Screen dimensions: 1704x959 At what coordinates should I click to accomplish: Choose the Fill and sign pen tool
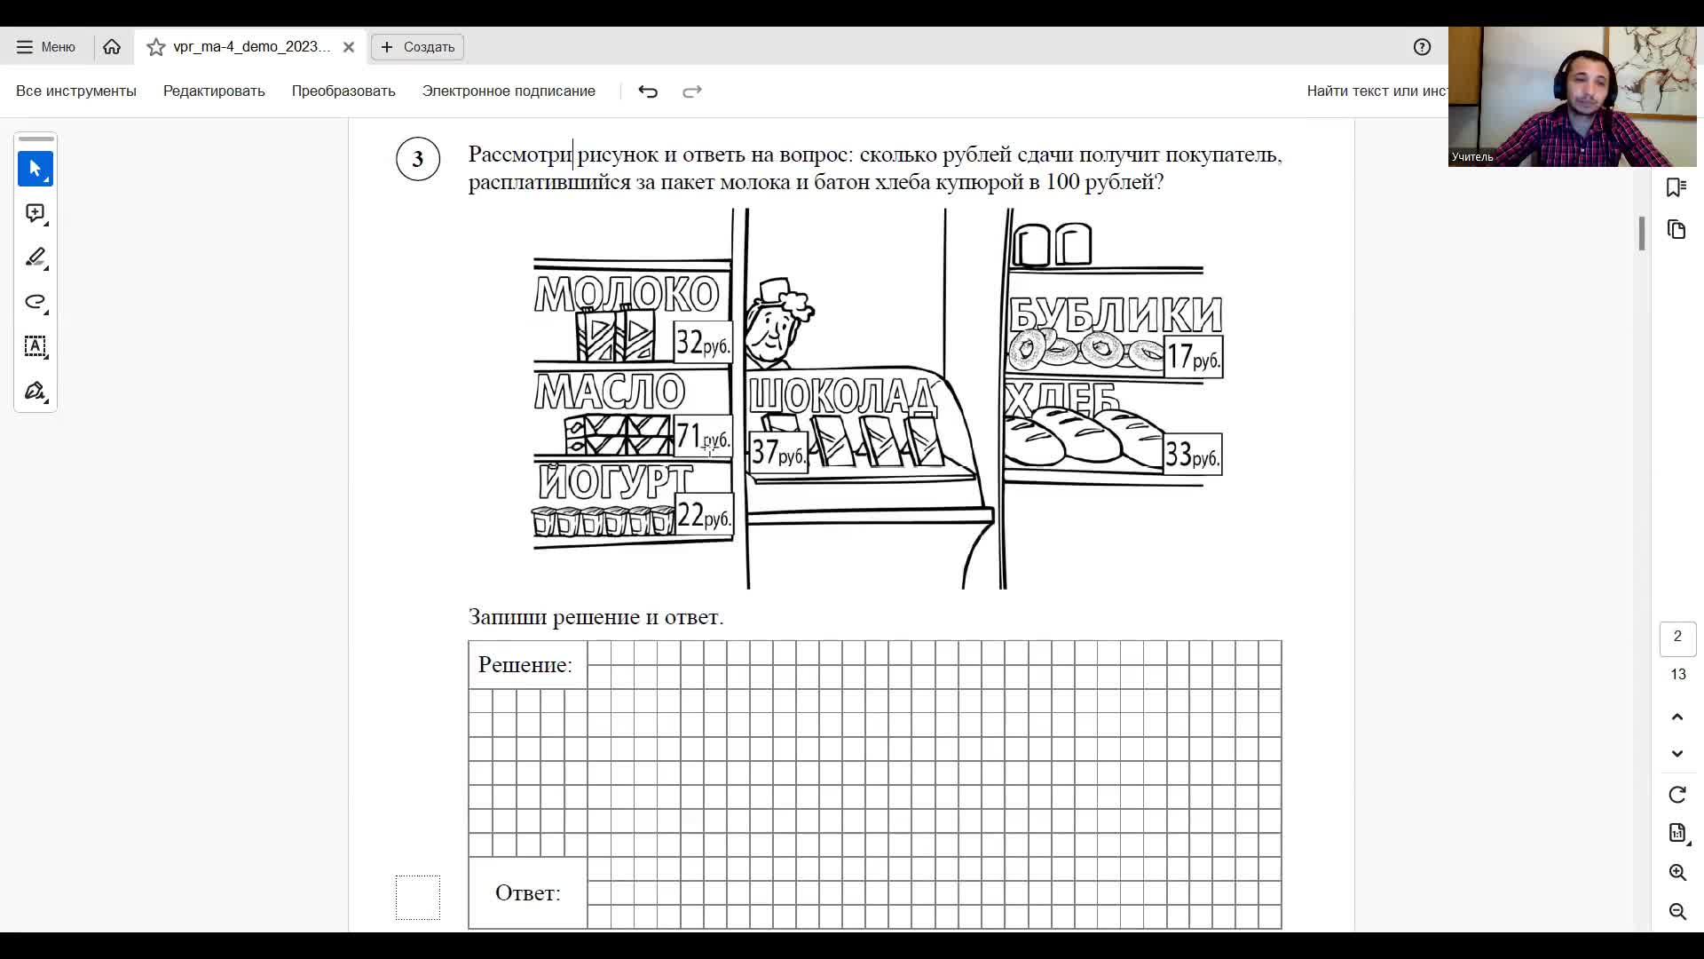tap(35, 391)
